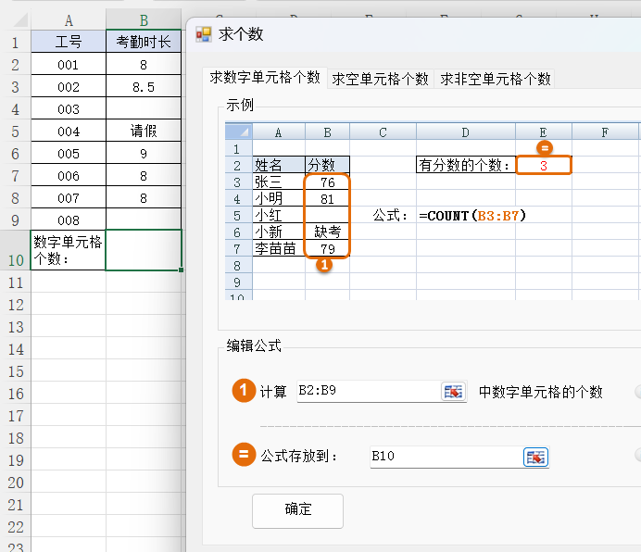Select column B header in the worksheet
The image size is (641, 552).
(x=144, y=20)
